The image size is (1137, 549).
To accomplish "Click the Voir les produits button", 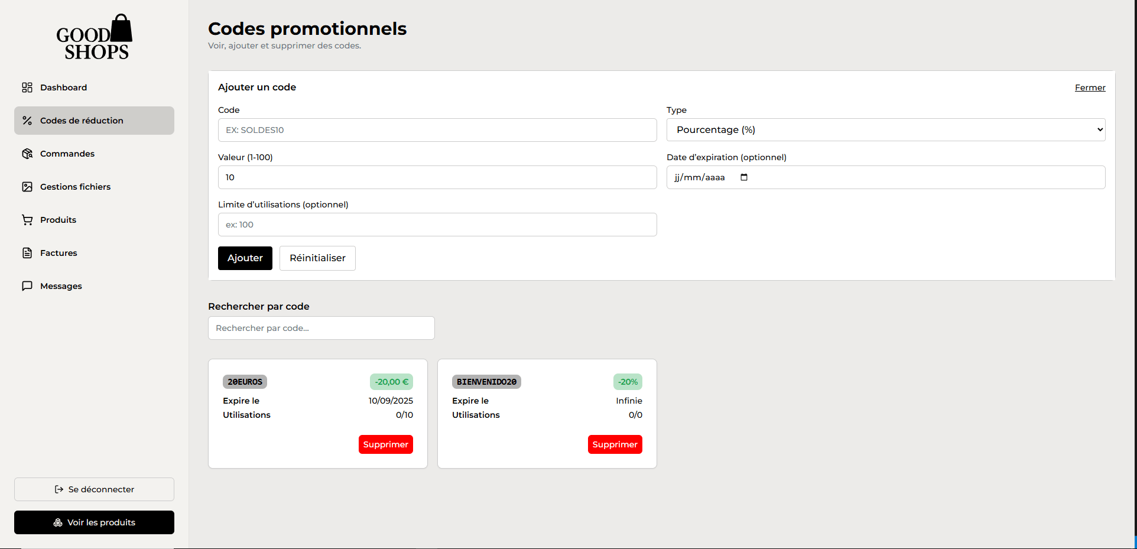I will (94, 522).
